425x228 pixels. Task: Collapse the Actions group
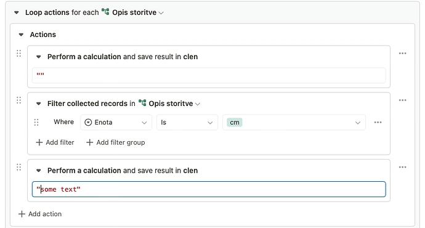(21, 35)
